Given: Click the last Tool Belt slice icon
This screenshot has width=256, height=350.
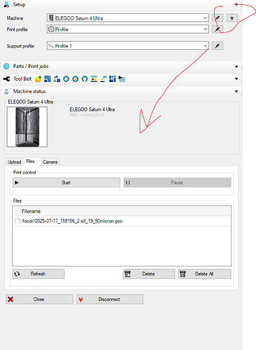Looking at the screenshot, I should pos(121,79).
